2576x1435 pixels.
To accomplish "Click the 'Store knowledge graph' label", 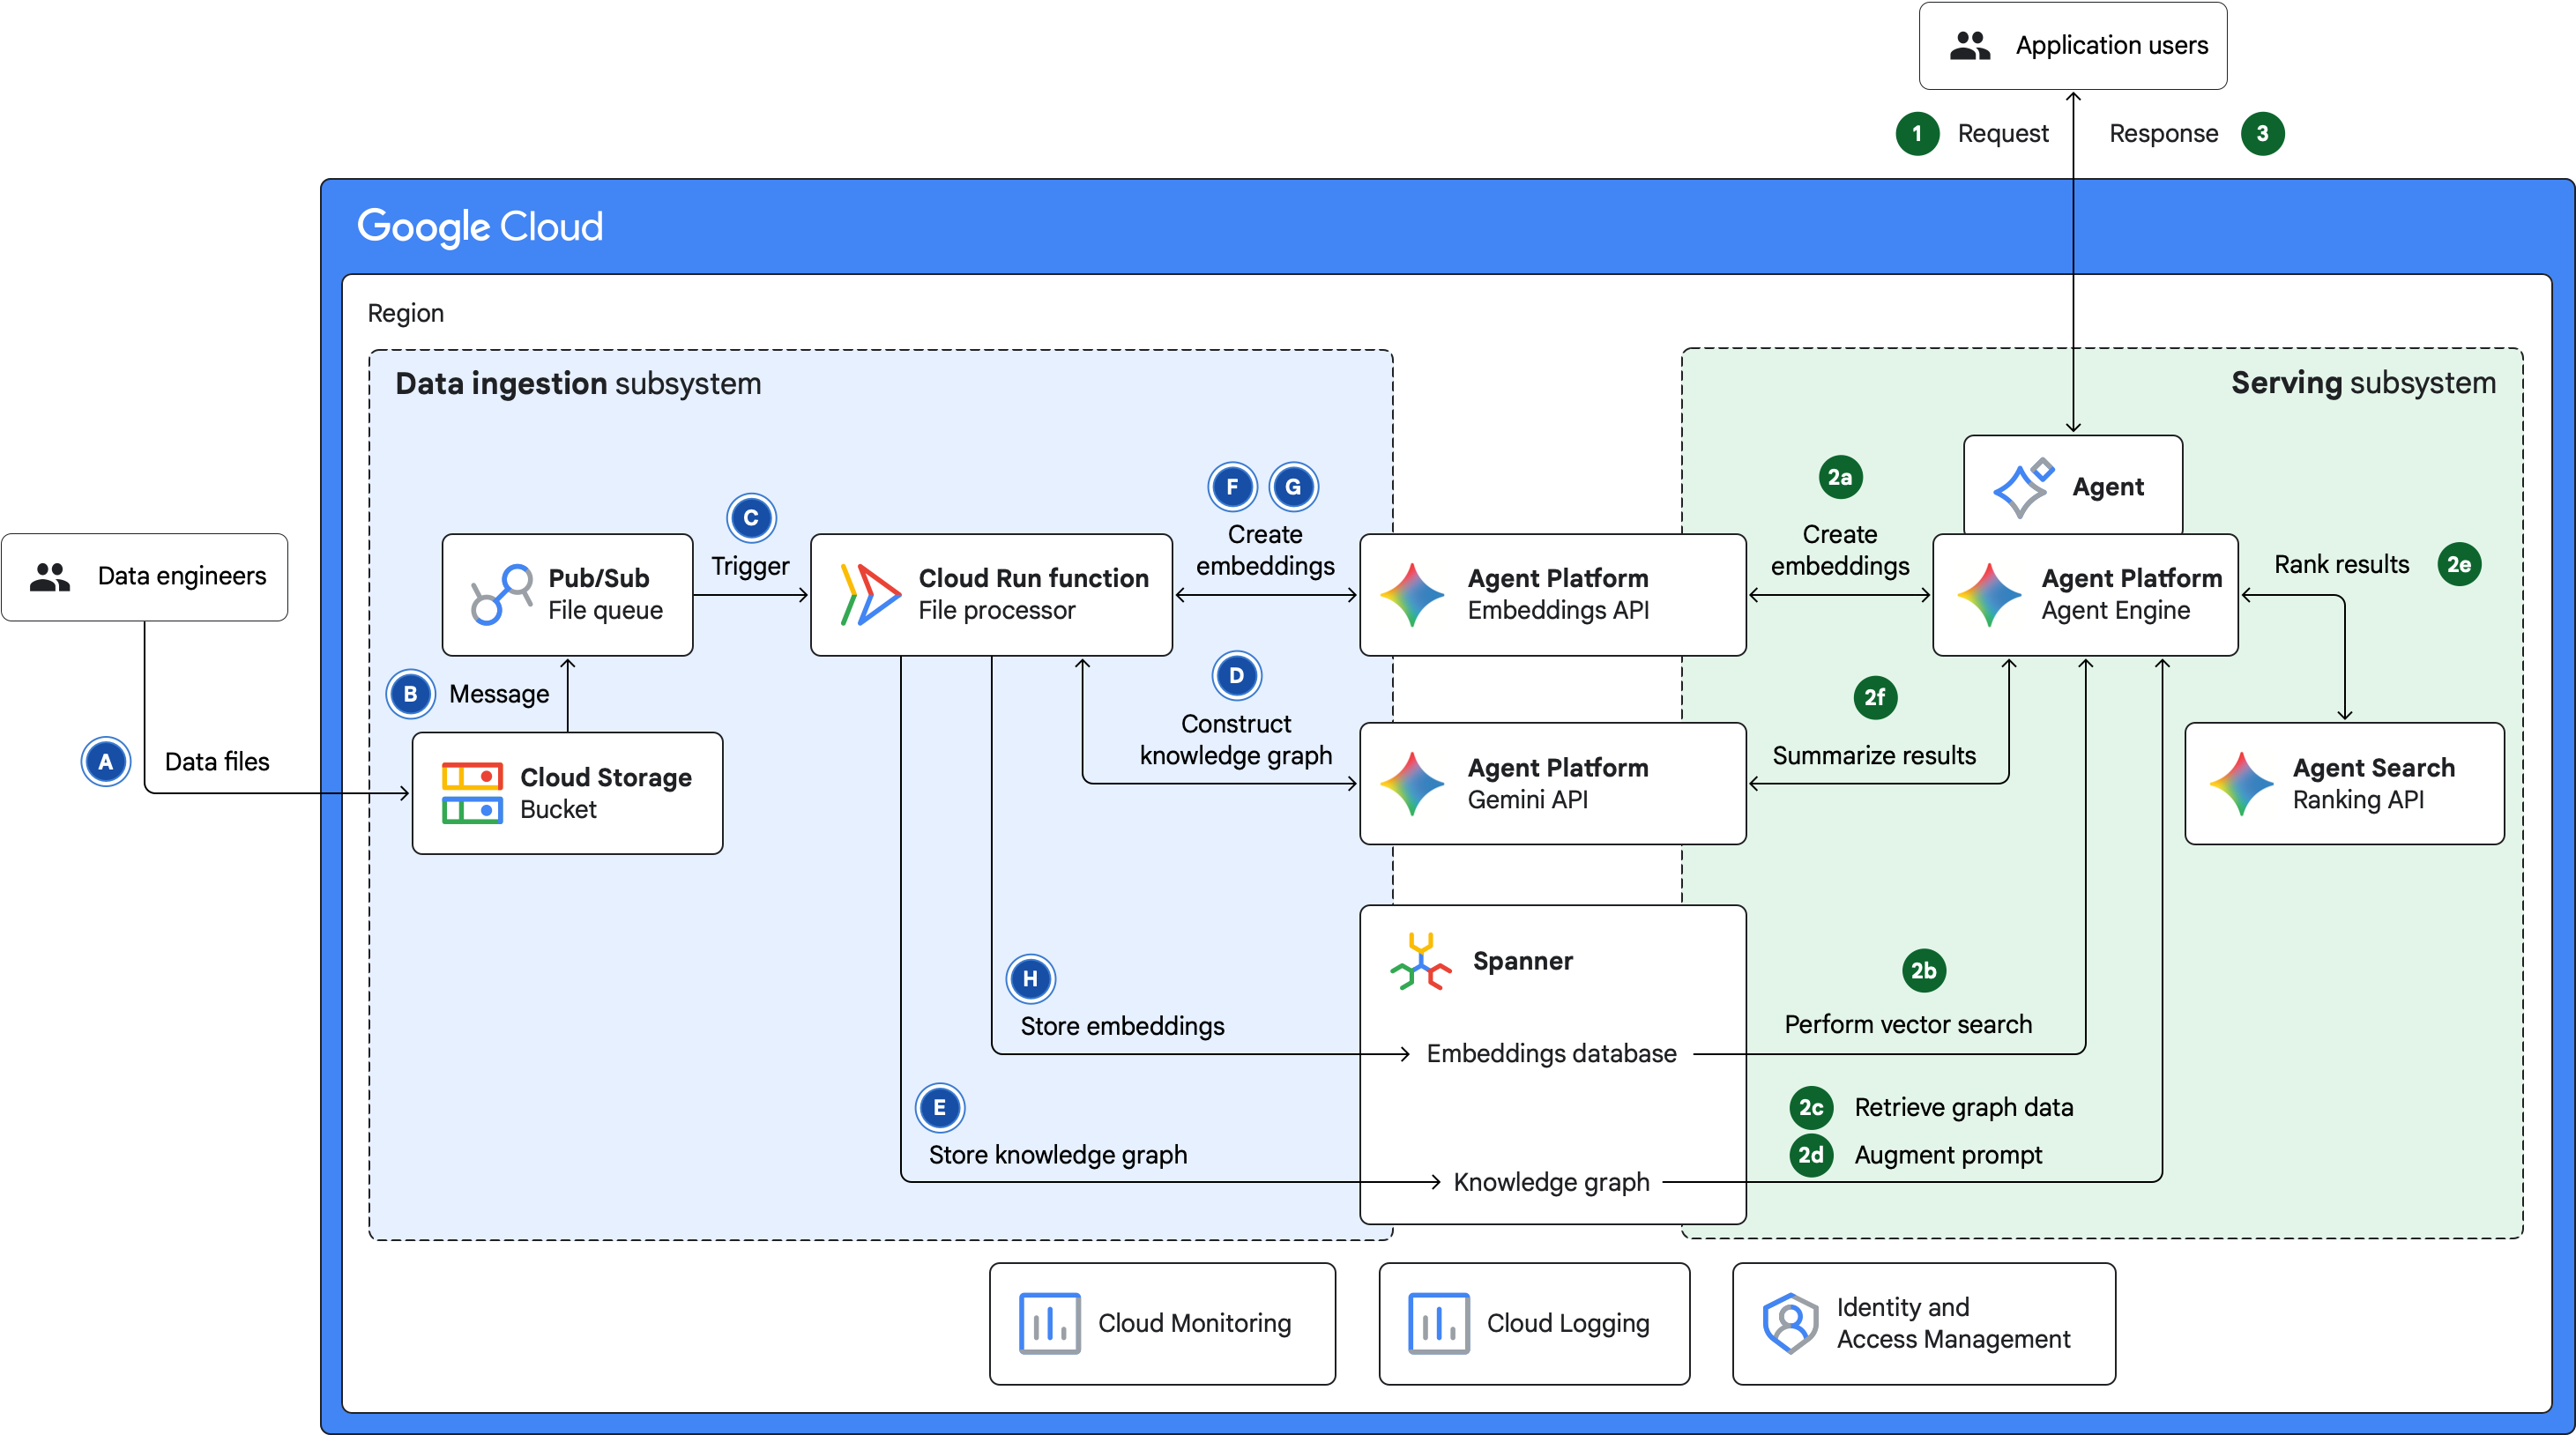I will point(1058,1156).
